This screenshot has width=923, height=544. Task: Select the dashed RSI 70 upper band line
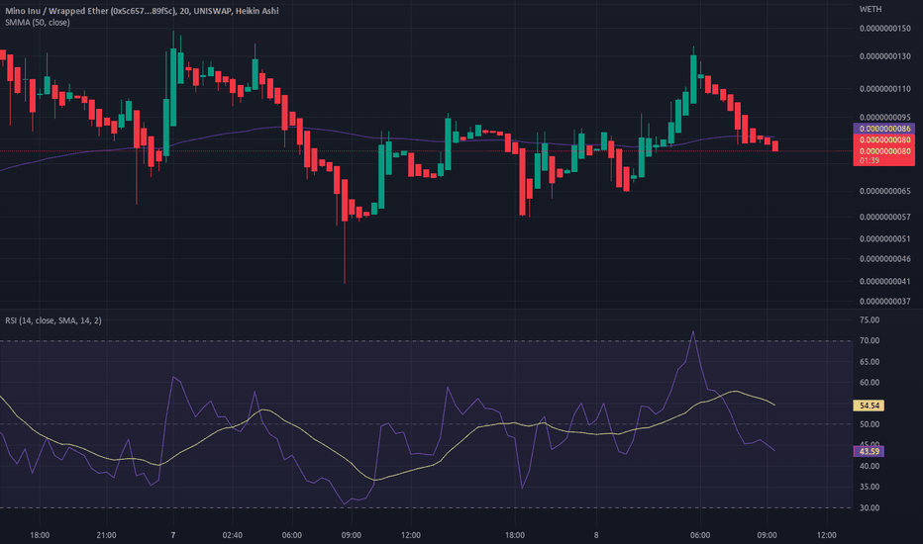click(426, 341)
